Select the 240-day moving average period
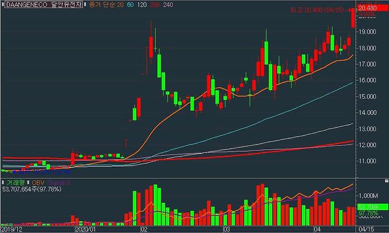Viewport: 389px width, 233px height. coord(168,4)
